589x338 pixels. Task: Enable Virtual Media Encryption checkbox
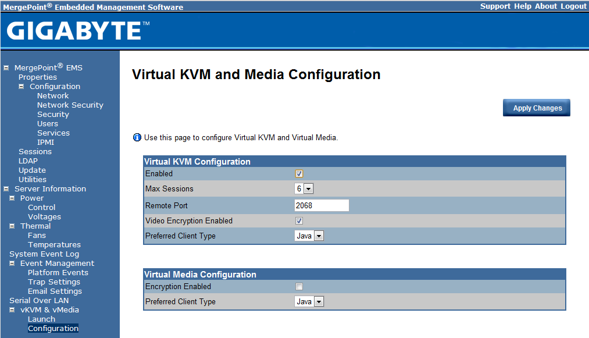[x=299, y=287]
